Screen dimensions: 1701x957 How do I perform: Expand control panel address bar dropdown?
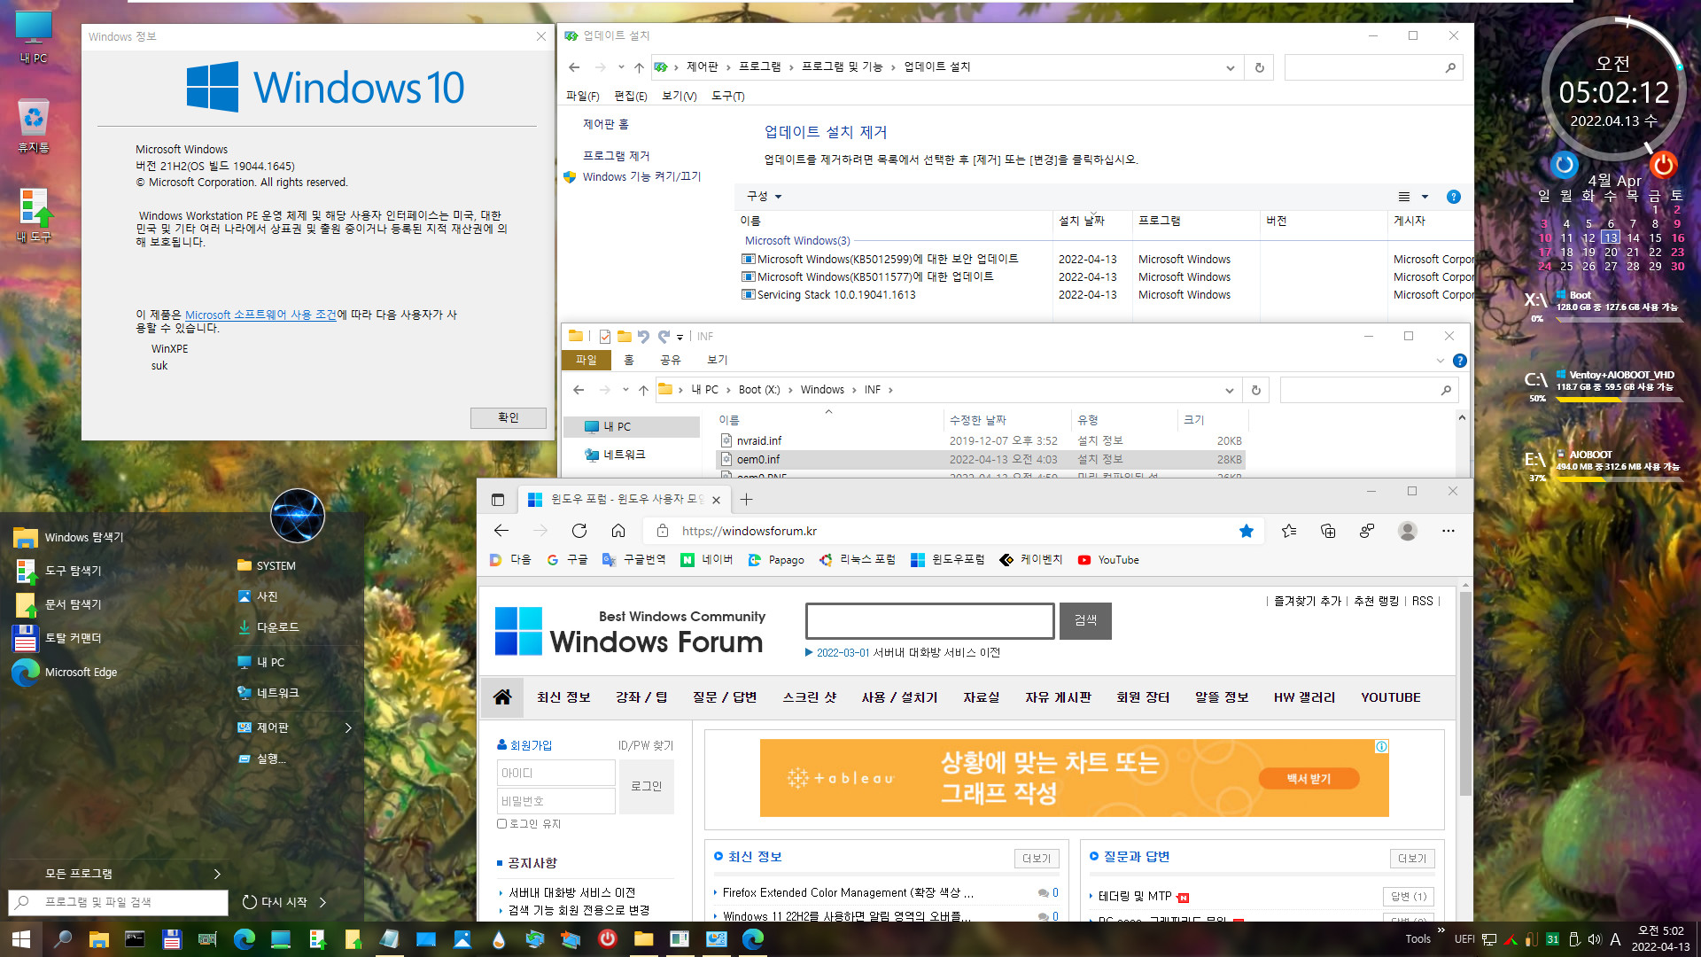(x=1230, y=67)
